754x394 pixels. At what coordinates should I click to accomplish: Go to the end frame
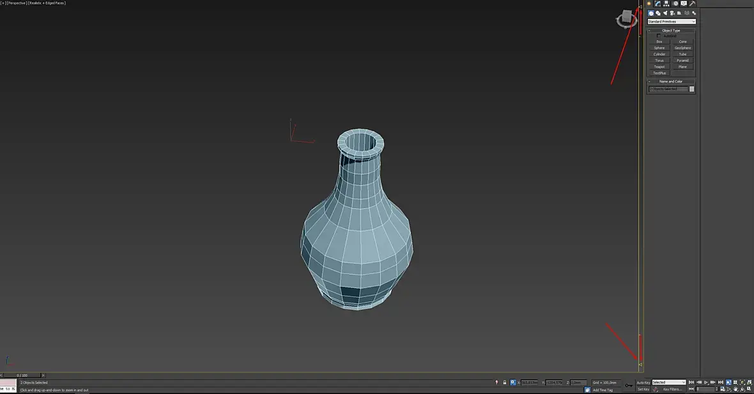[x=720, y=383]
